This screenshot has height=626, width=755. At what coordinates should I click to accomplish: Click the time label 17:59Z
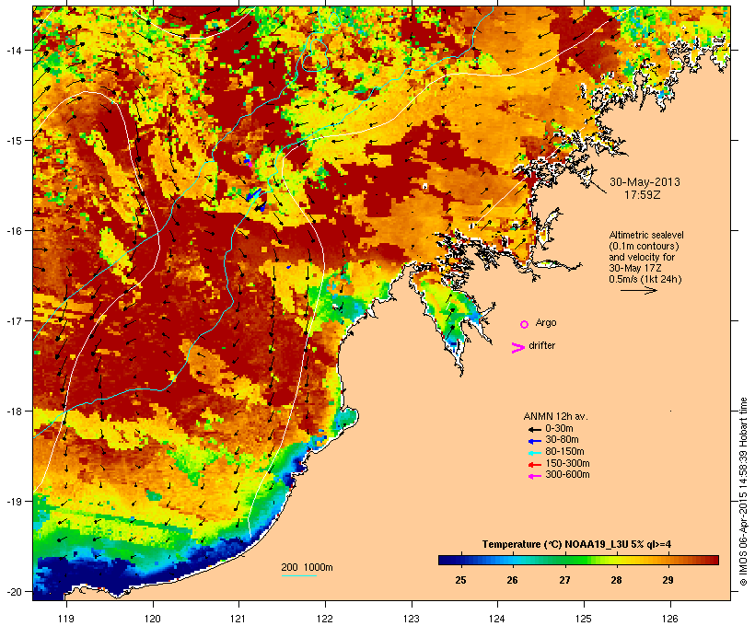coord(643,194)
